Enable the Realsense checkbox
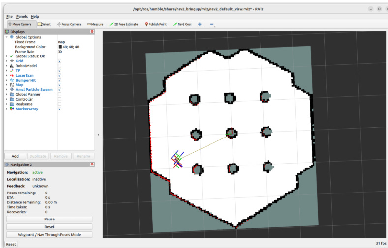 [x=60, y=104]
